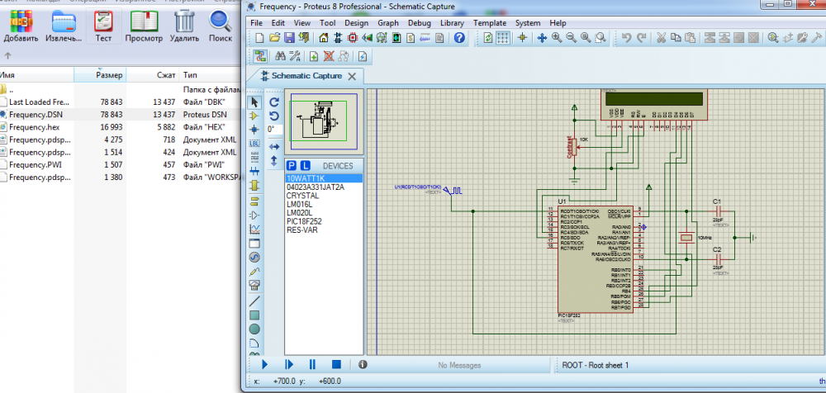The width and height of the screenshot is (826, 393).
Task: Toggle the grid display icon
Action: pos(502,38)
